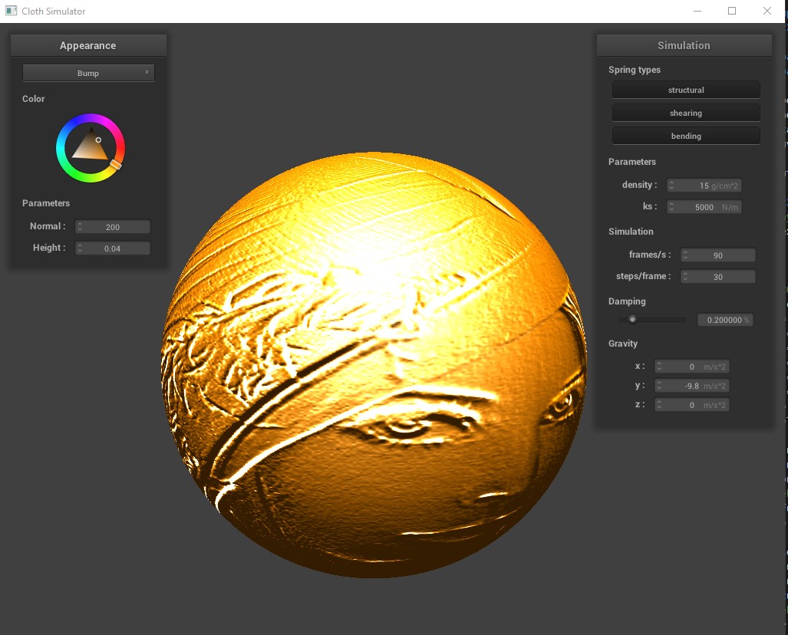
Task: Click the Normal value field
Action: coord(113,227)
